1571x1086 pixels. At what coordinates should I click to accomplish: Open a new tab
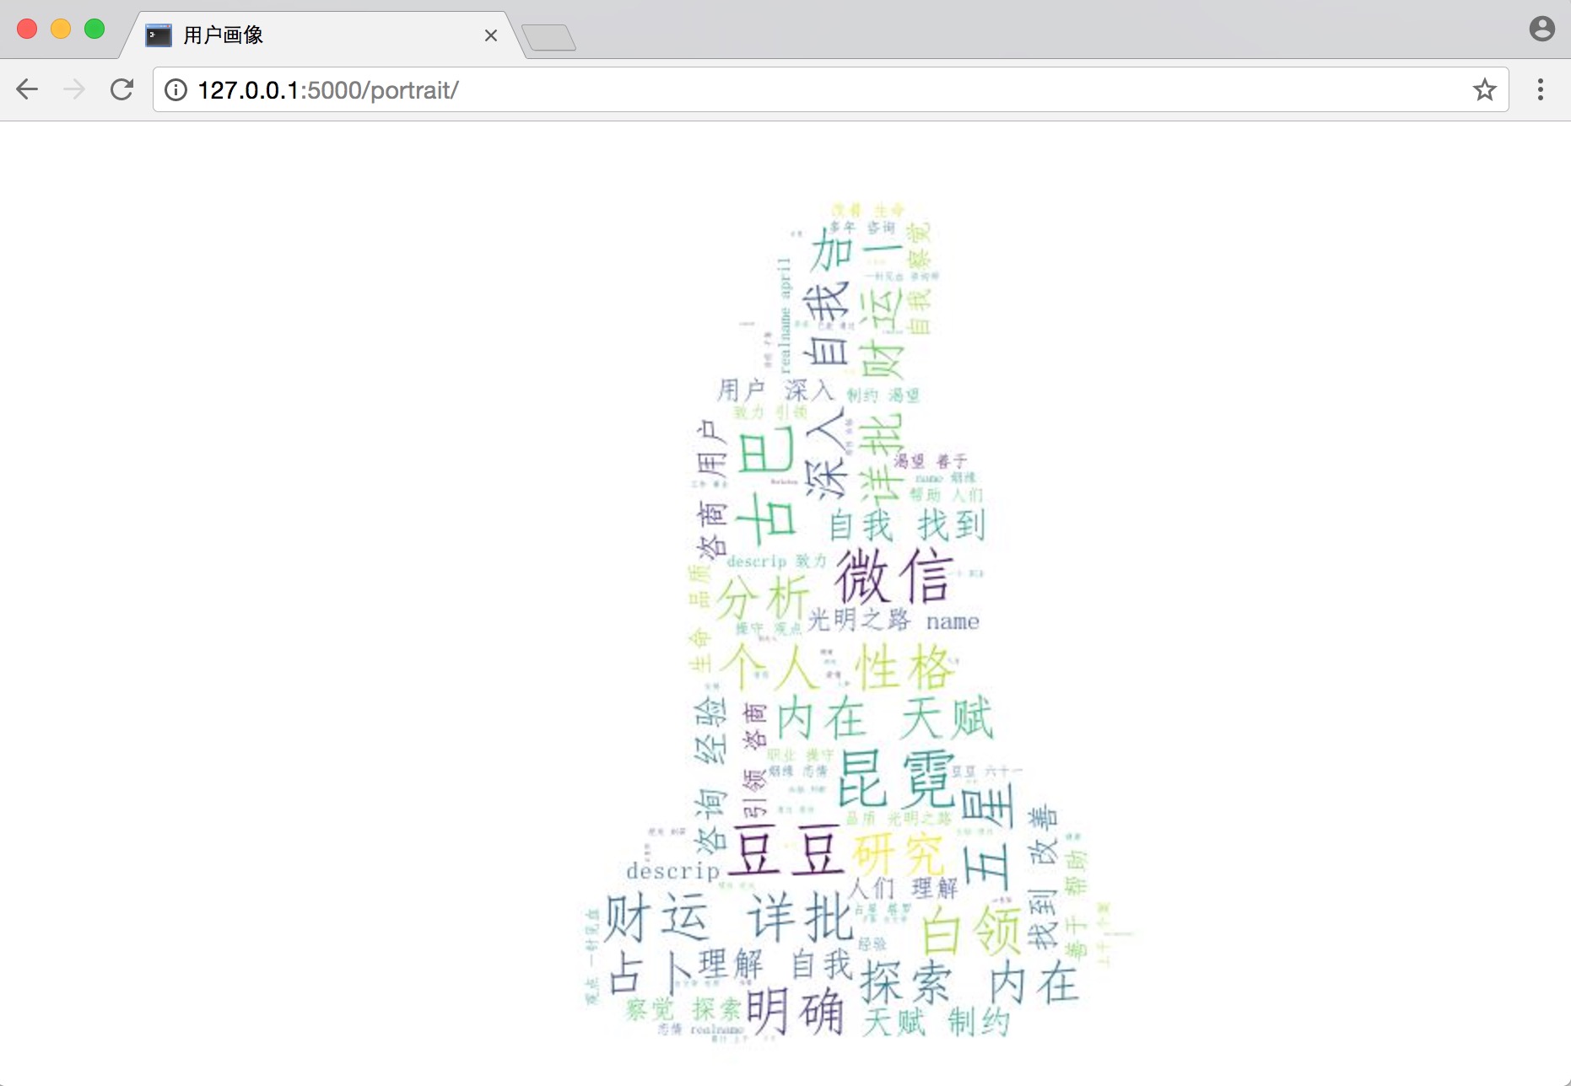click(x=548, y=38)
